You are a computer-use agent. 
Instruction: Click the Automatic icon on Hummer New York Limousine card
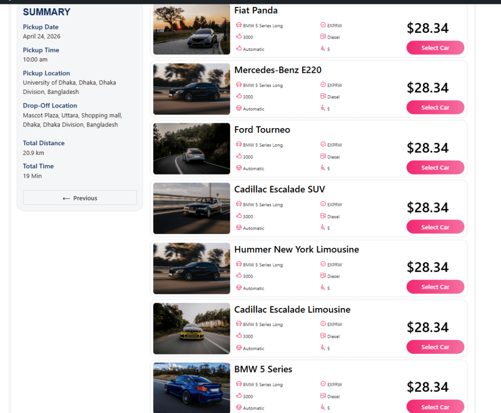[239, 287]
